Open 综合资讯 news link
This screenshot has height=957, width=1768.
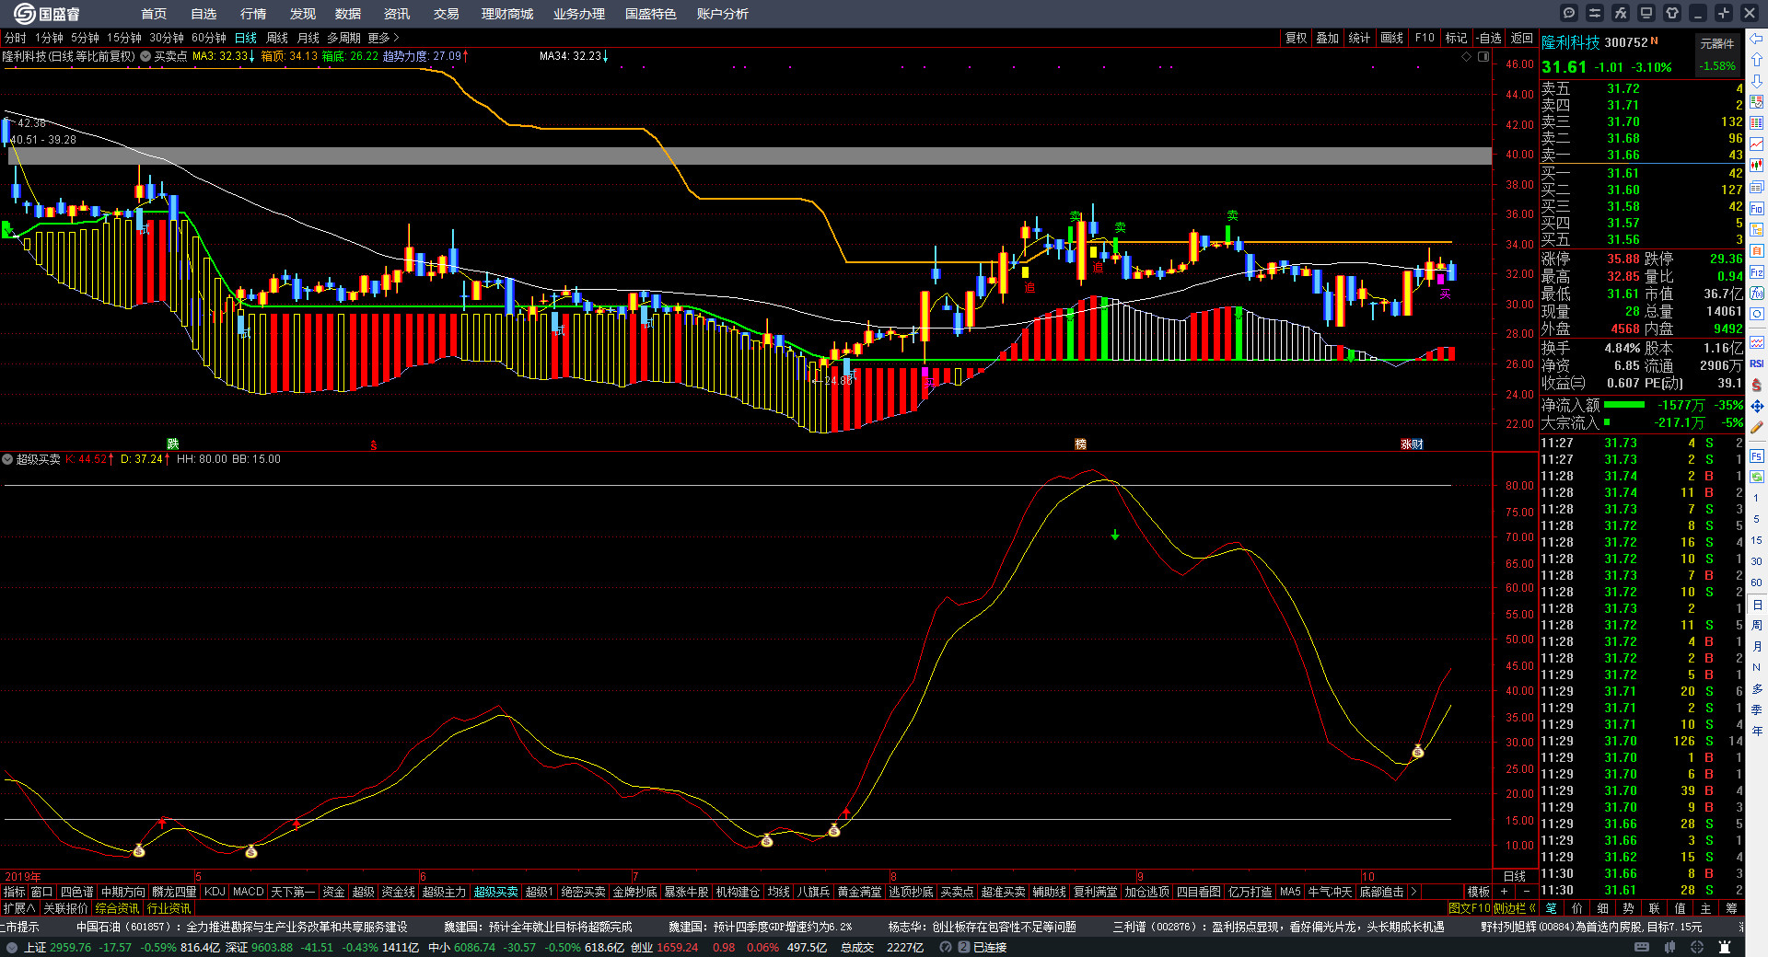pyautogui.click(x=117, y=908)
